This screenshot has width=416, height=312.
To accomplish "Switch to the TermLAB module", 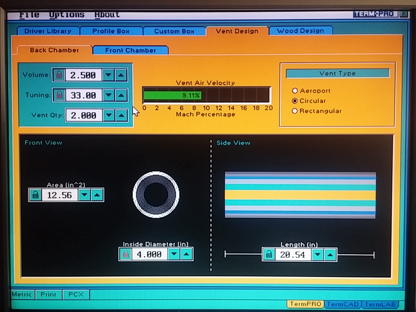I will 380,304.
